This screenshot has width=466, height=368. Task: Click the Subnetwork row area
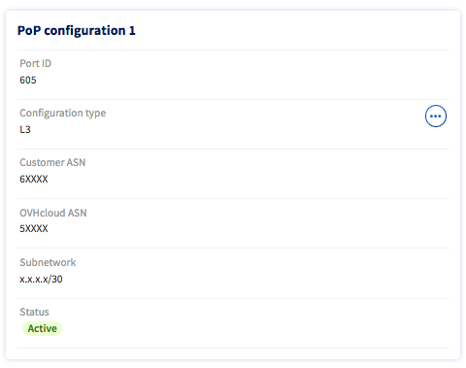233,273
